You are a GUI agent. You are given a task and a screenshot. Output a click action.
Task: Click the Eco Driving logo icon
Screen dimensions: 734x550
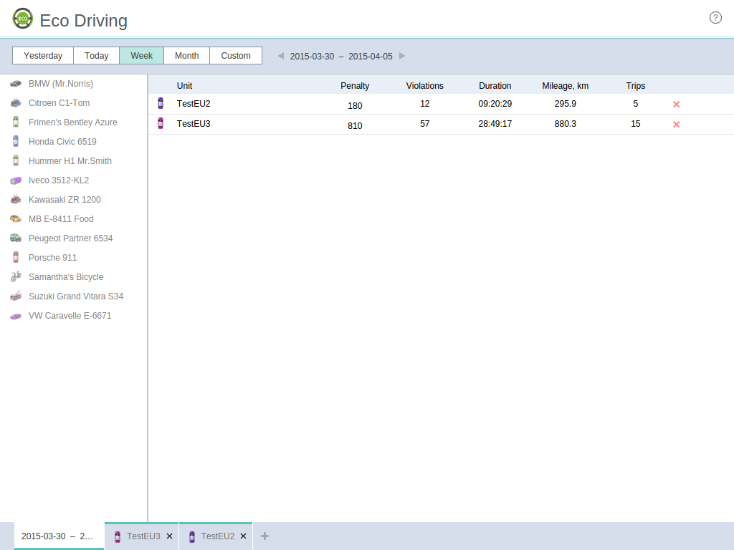click(22, 19)
